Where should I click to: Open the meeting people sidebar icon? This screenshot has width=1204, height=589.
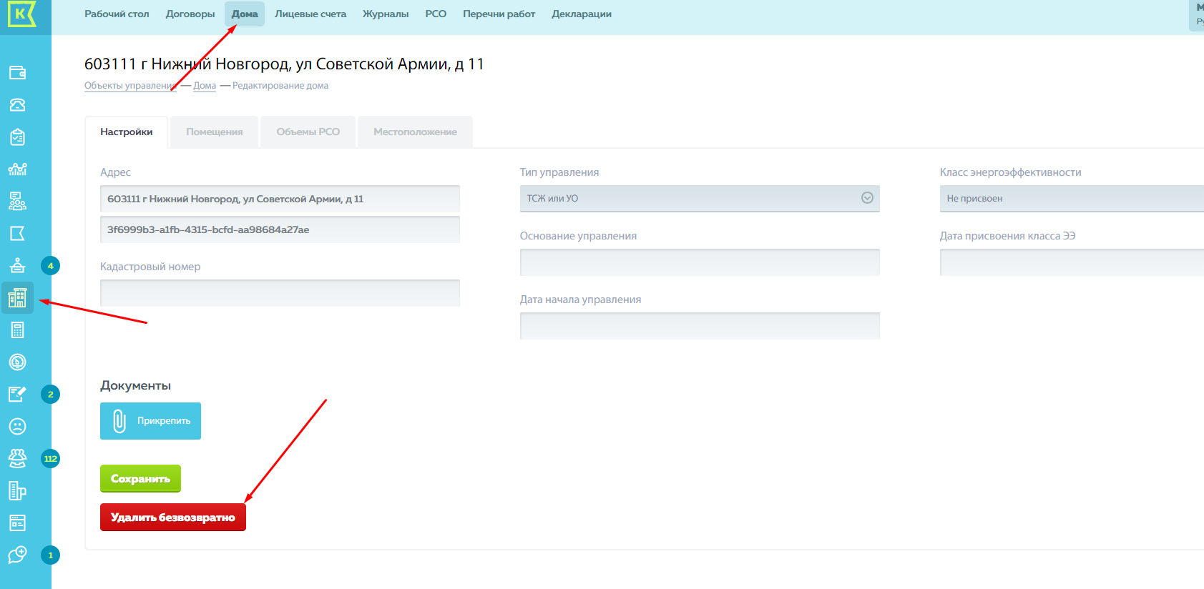17,202
